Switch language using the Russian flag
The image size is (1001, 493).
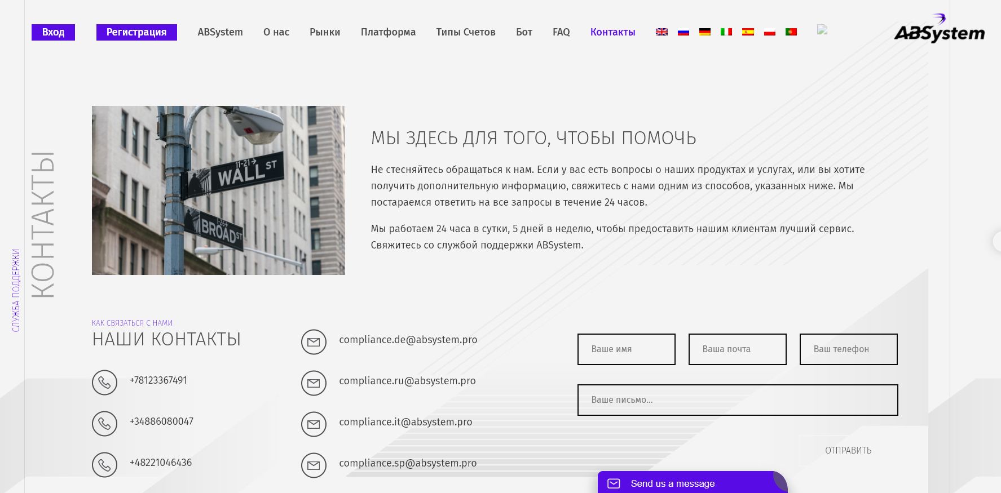point(683,32)
